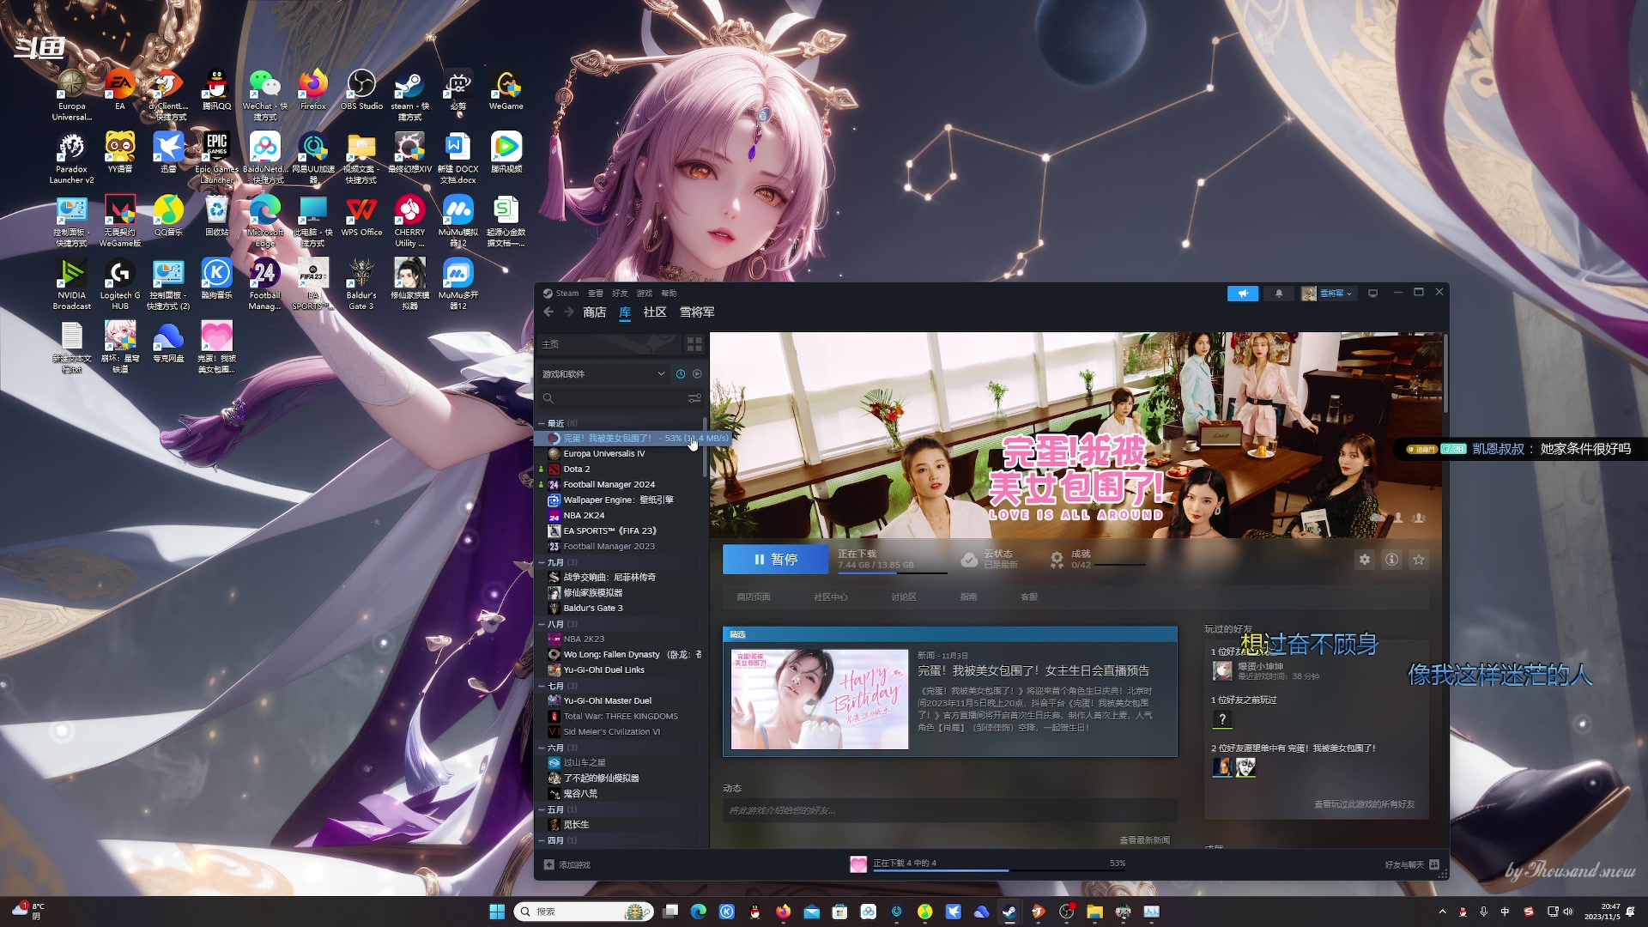The height and width of the screenshot is (927, 1648).
Task: Open Steam in the taskbar
Action: pos(1009,912)
